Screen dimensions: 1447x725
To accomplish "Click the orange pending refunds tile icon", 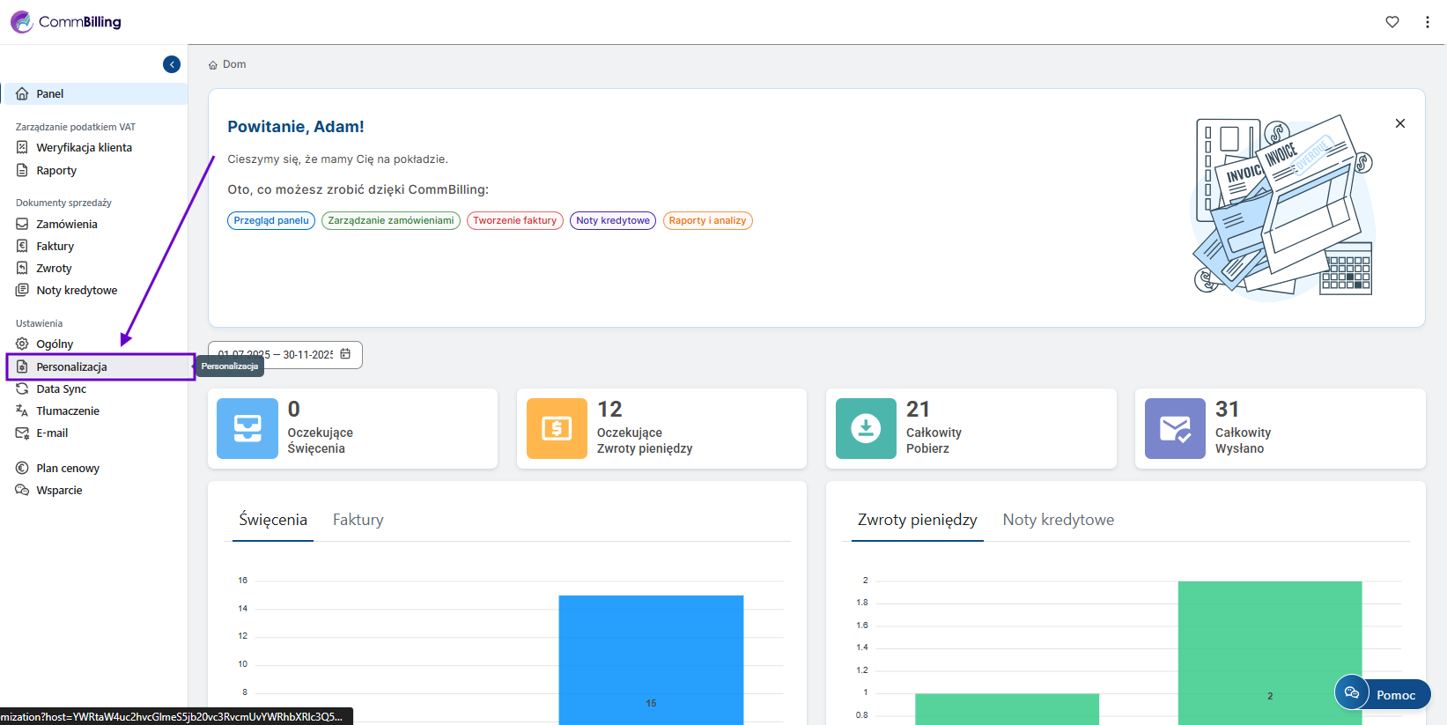I will pos(557,428).
